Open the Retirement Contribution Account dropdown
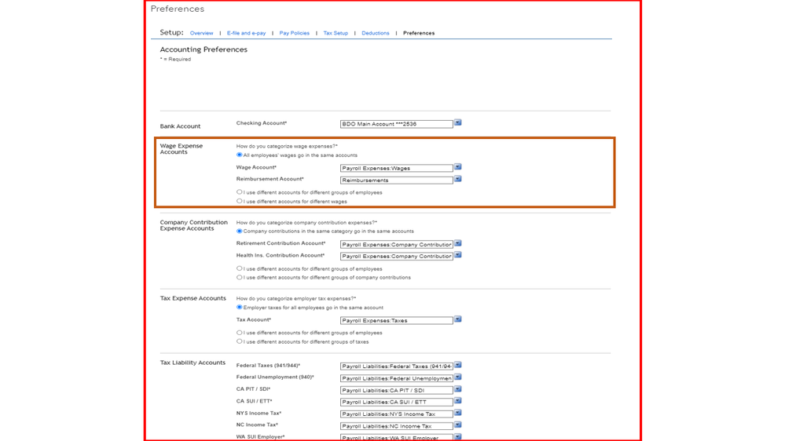This screenshot has width=785, height=441. pos(457,244)
